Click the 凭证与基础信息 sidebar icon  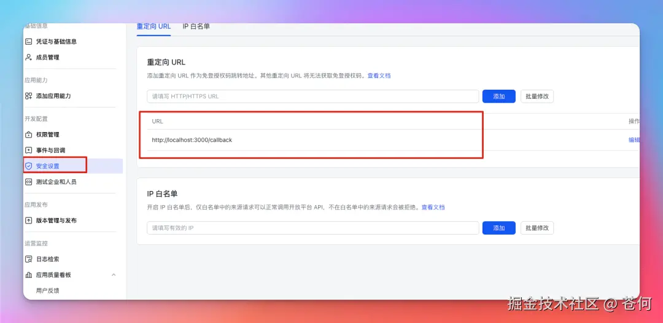(x=29, y=41)
